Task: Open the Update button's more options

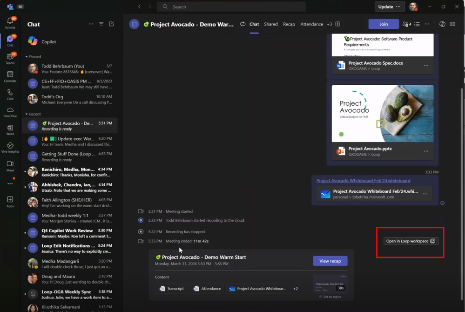Action: point(398,7)
